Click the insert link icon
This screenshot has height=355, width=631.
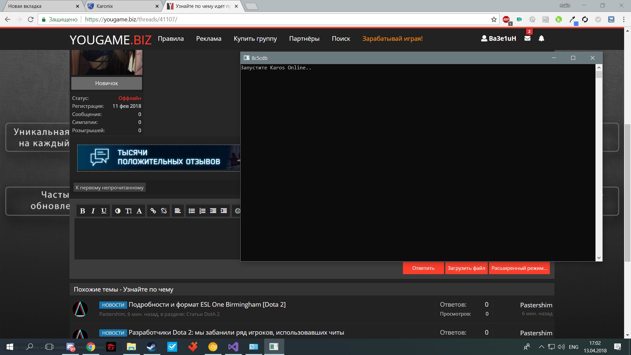(x=153, y=211)
